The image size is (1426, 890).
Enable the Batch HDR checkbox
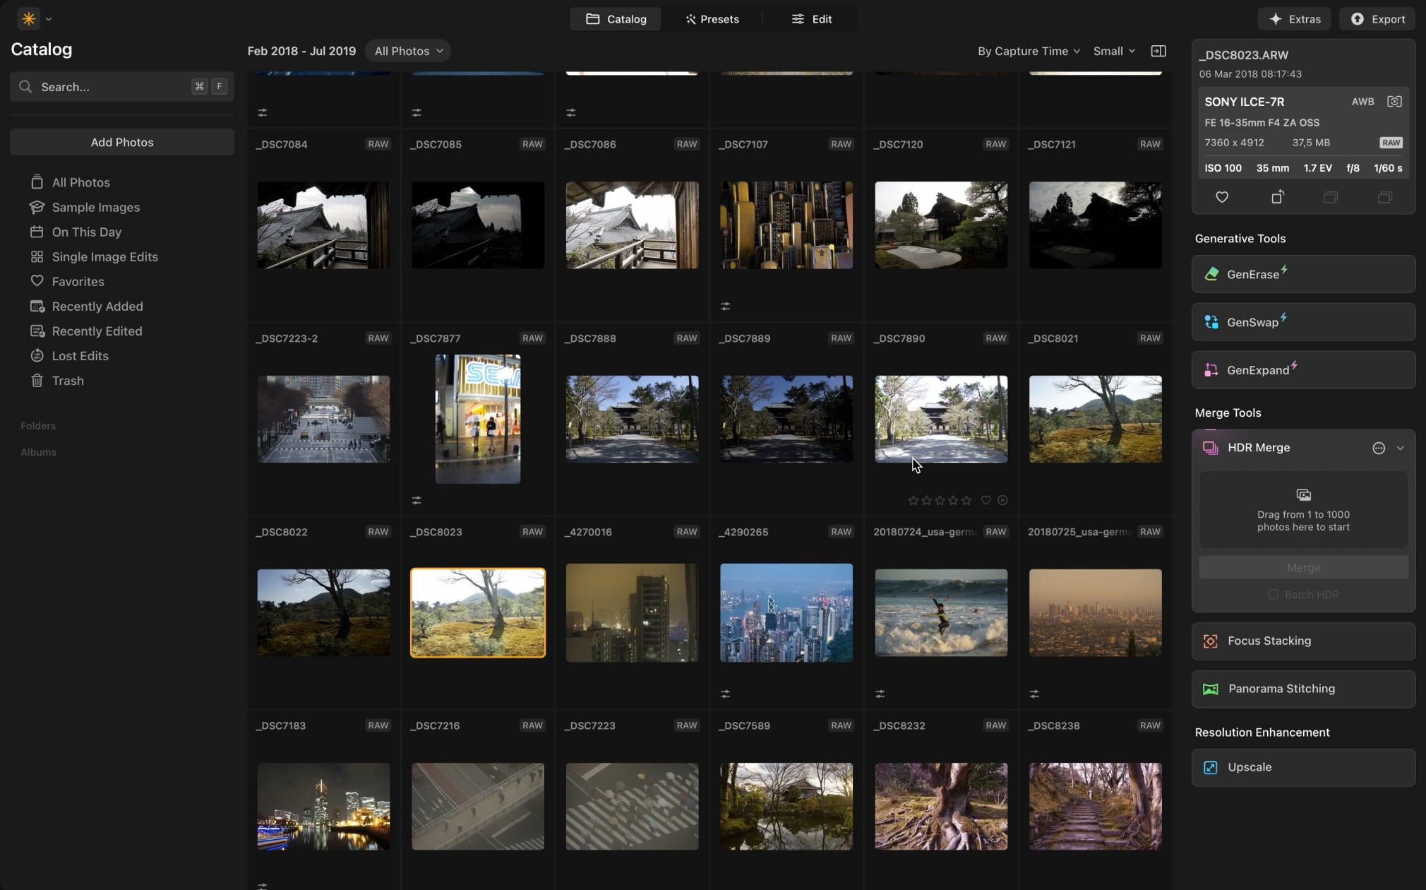(1273, 595)
